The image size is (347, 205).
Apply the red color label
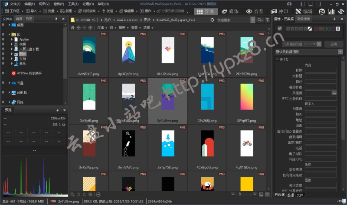point(316,29)
